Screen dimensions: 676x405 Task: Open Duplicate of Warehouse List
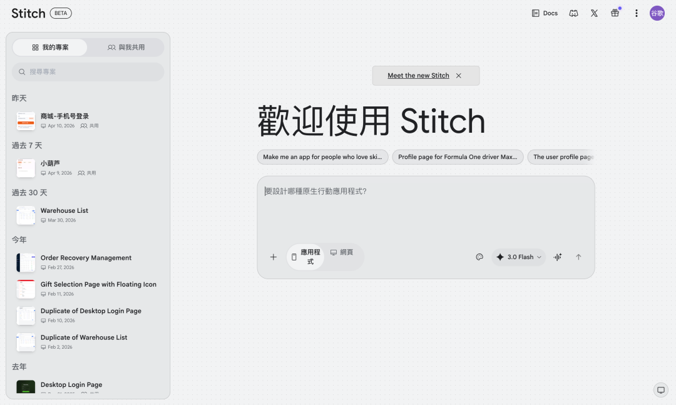(x=88, y=342)
